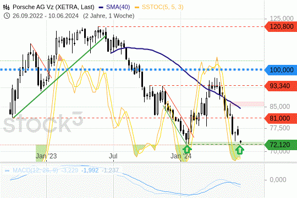297x198 pixels.
Task: Click the clock icon beside the date range
Action: 7,16
